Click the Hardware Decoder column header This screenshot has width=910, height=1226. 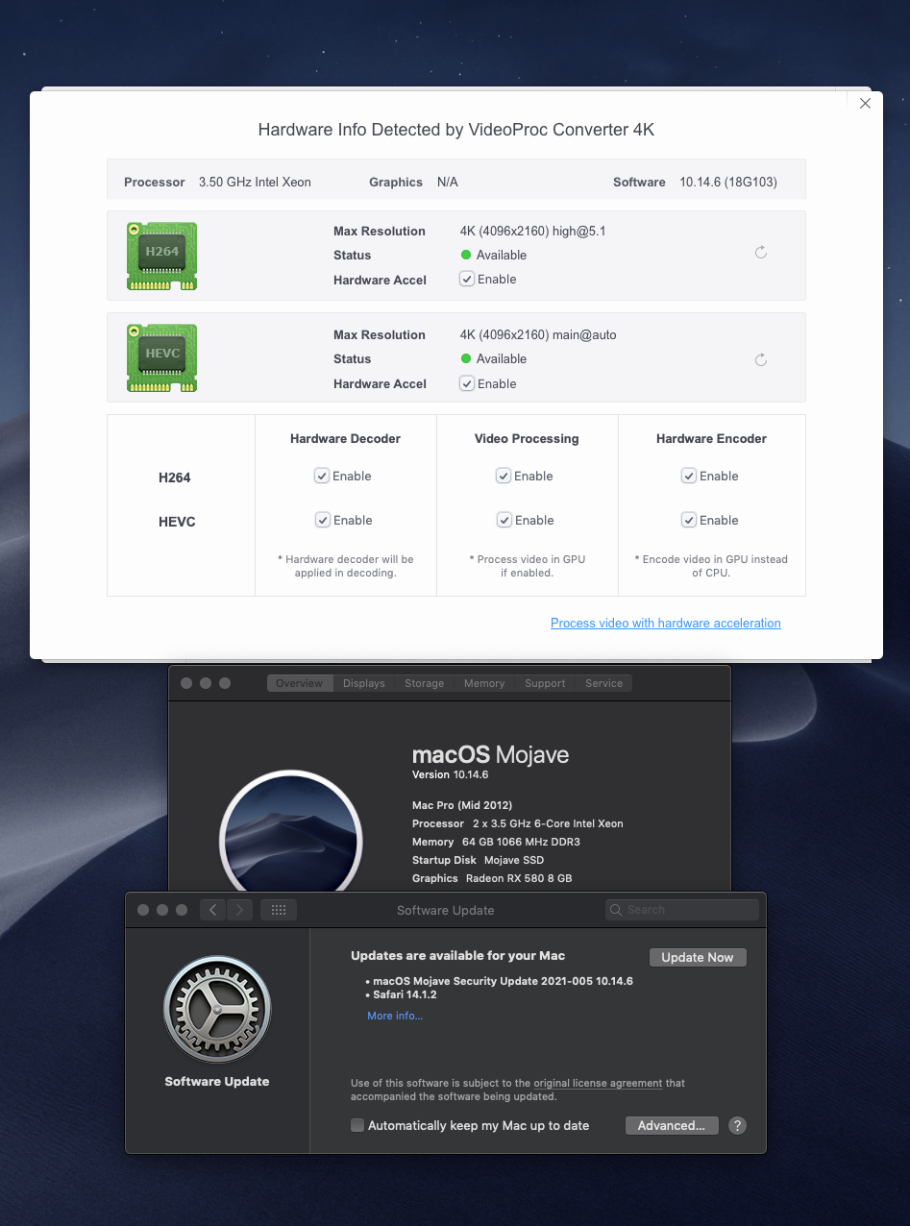[345, 438]
